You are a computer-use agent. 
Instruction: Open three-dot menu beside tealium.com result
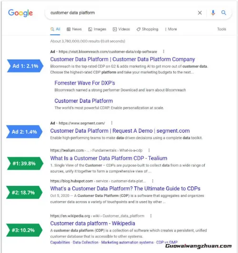pyautogui.click(x=149, y=150)
